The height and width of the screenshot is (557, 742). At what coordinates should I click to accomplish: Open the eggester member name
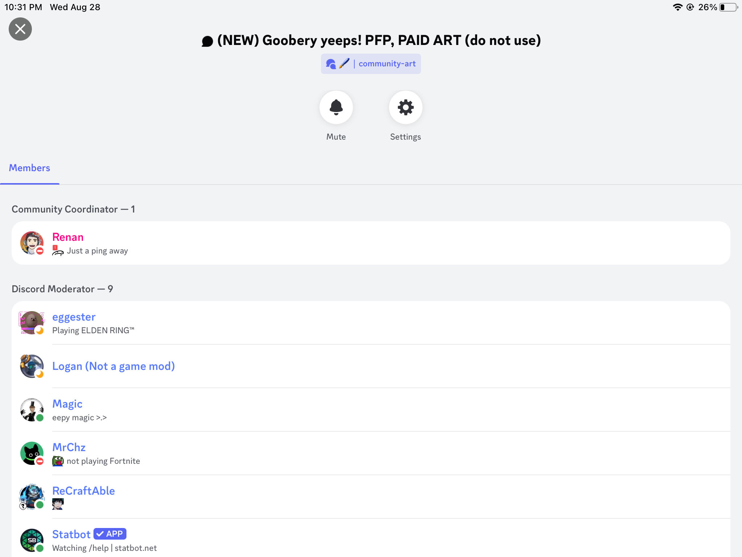[x=74, y=317]
